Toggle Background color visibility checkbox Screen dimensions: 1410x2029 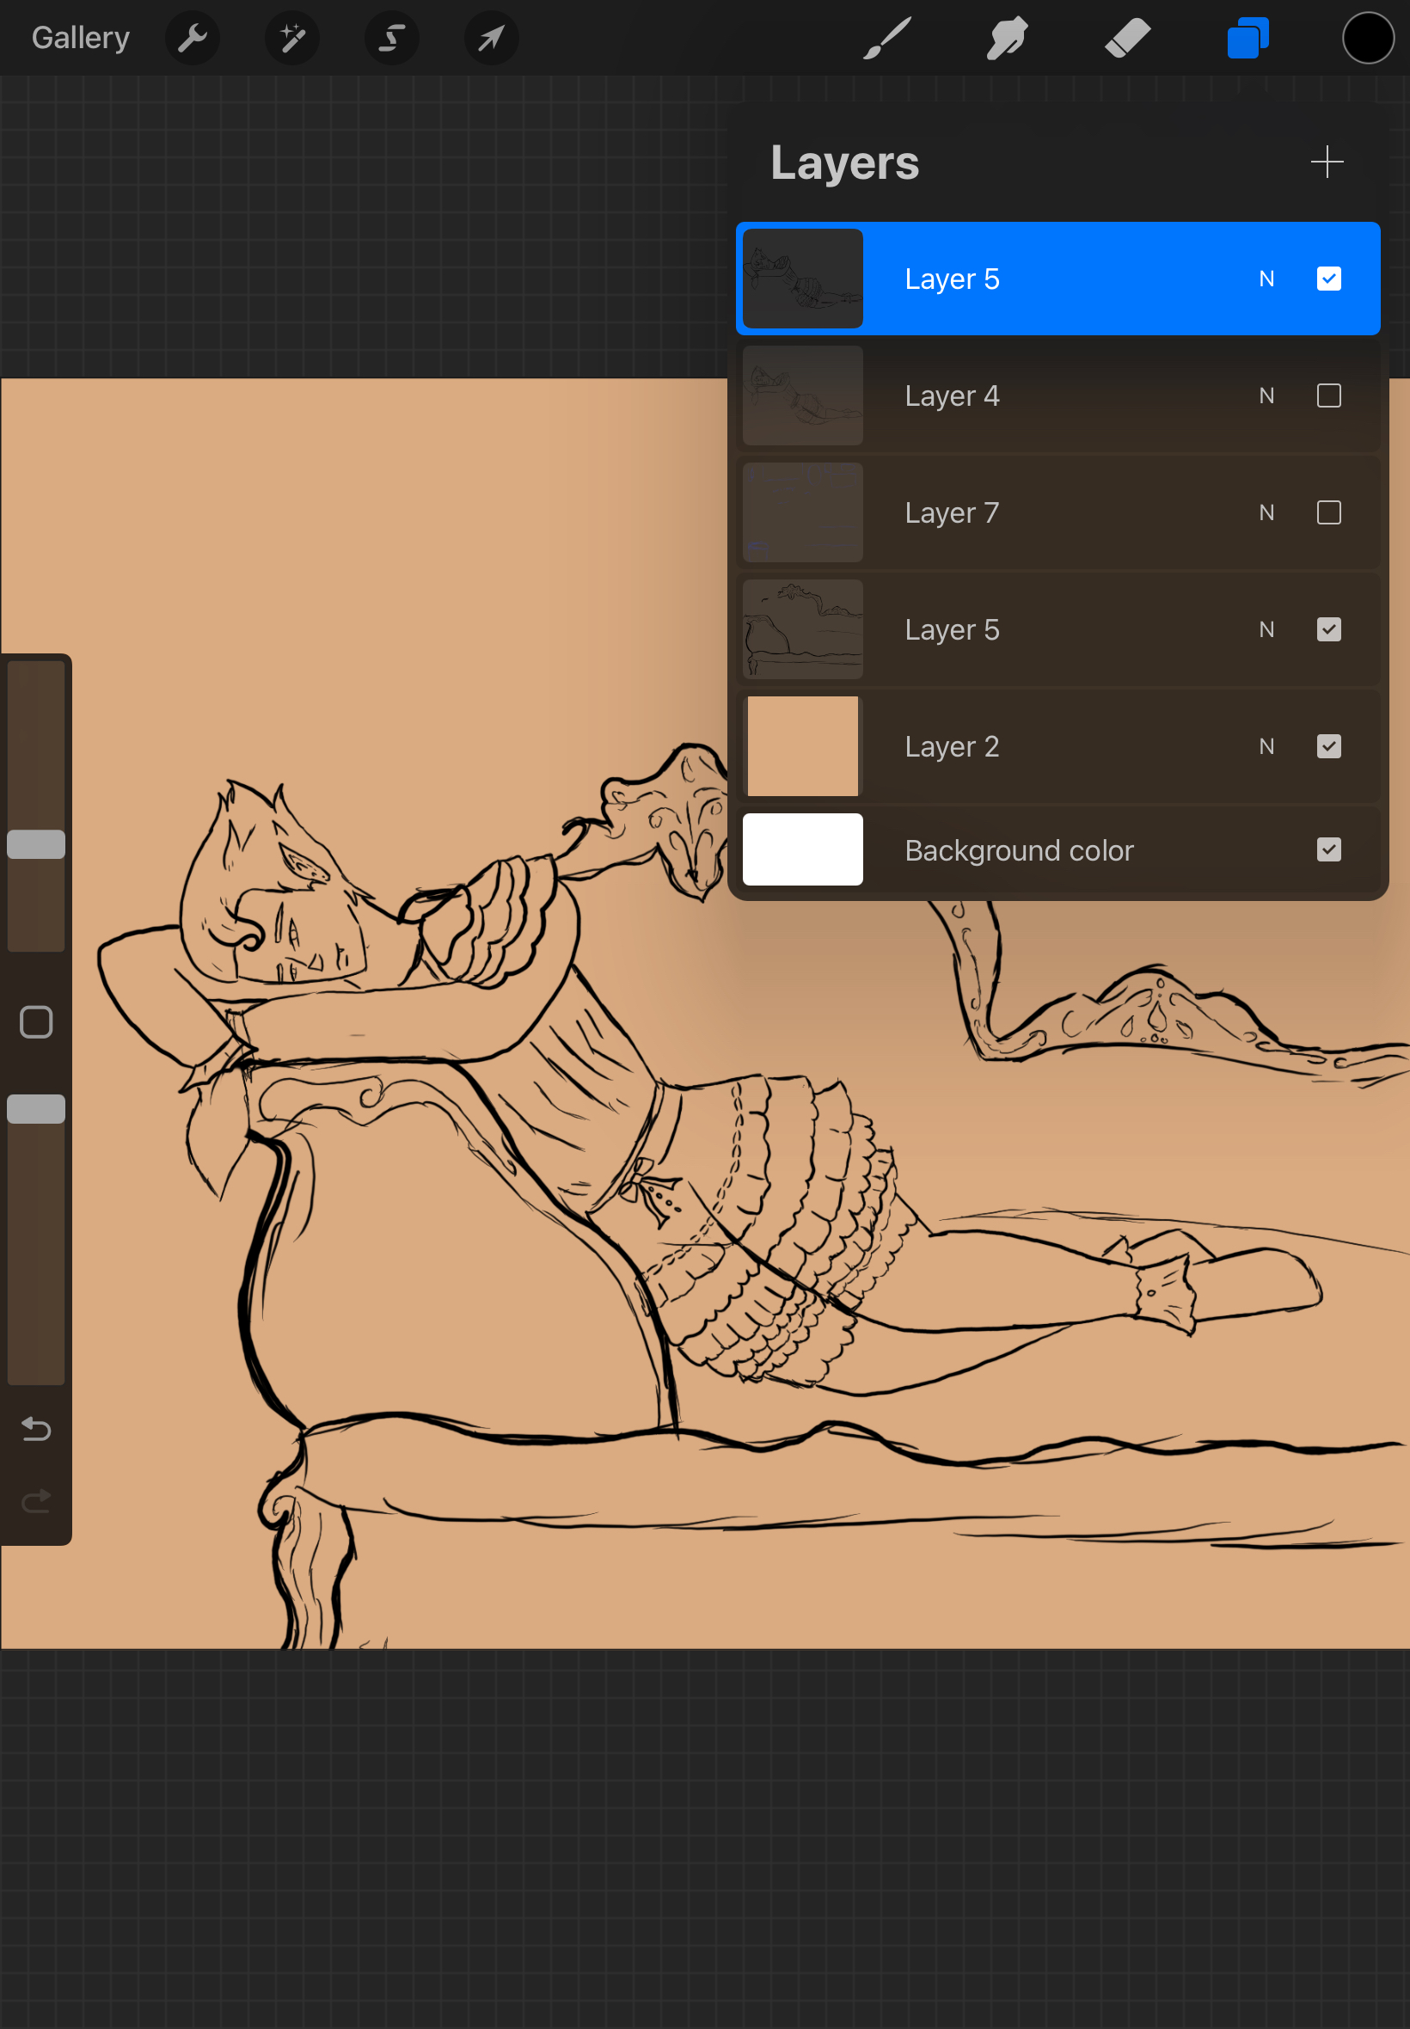tap(1327, 849)
